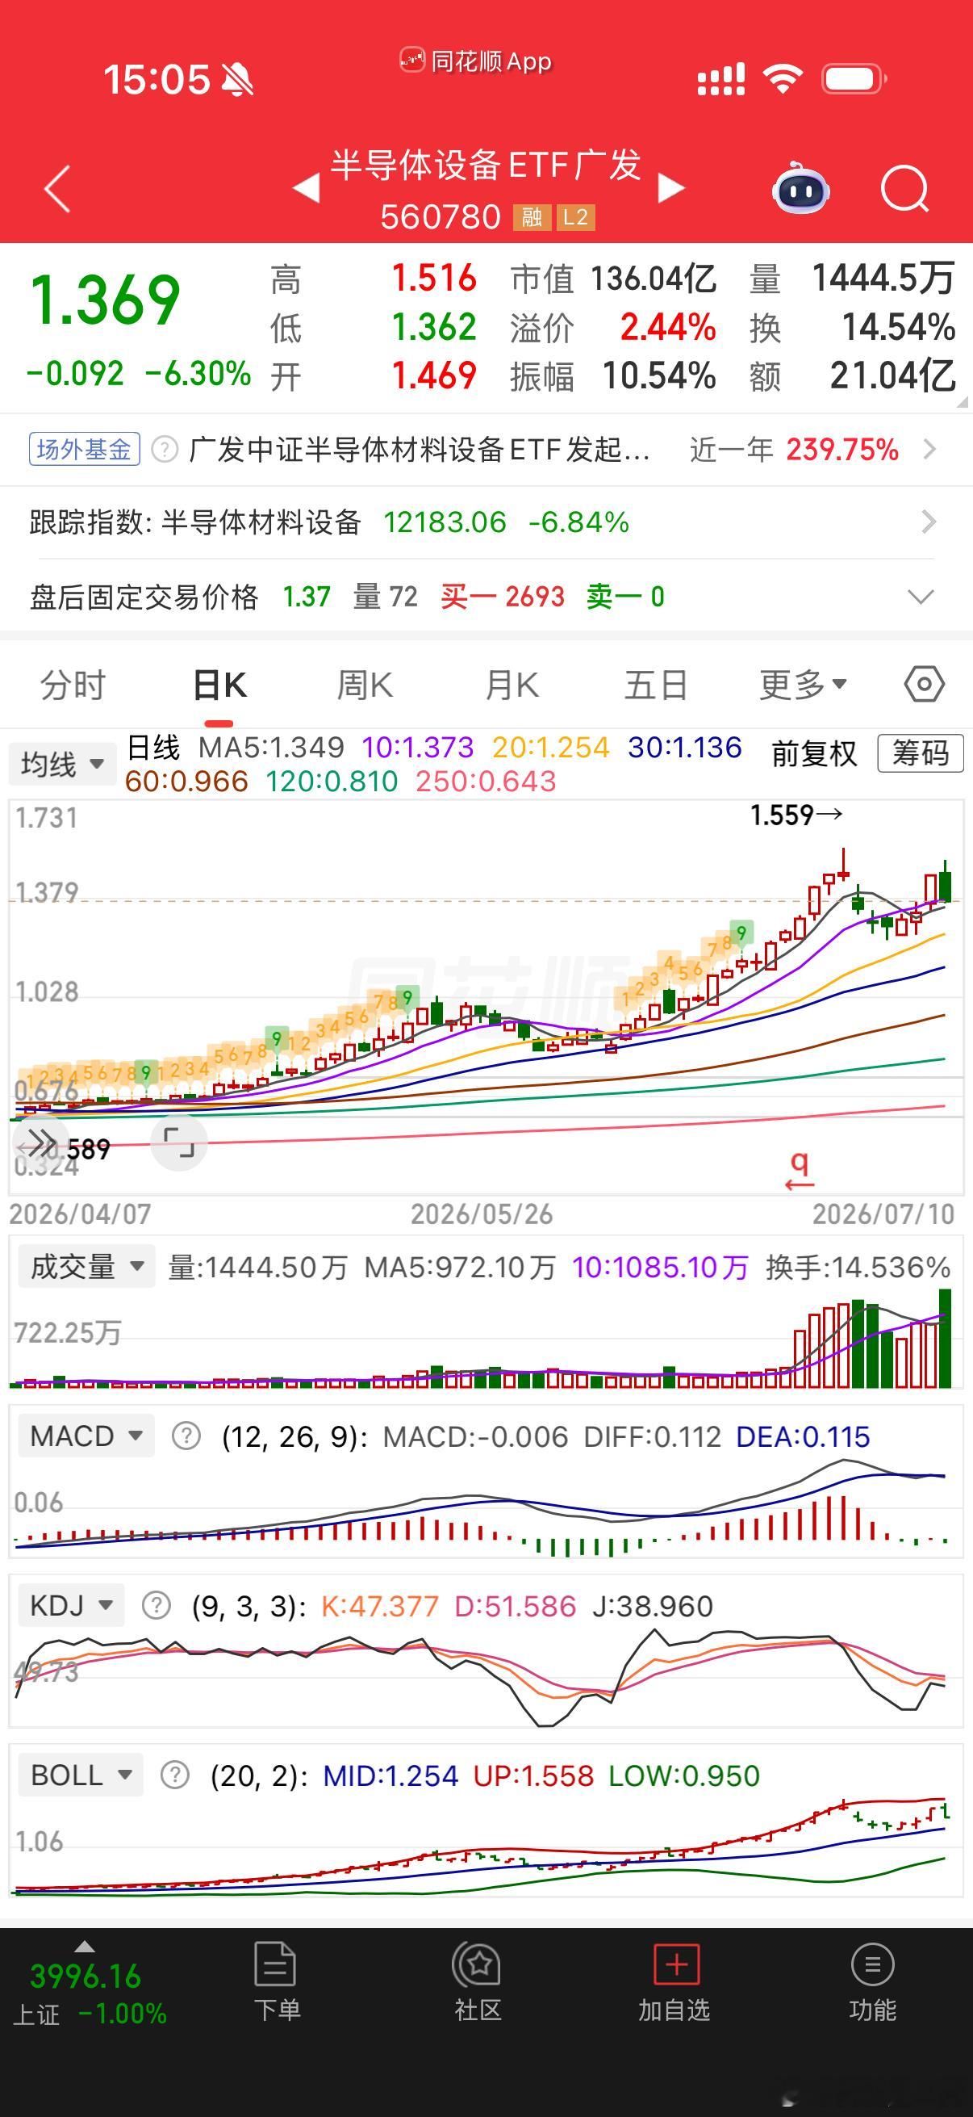
Task: Tap current price 1.369
Action: click(104, 299)
